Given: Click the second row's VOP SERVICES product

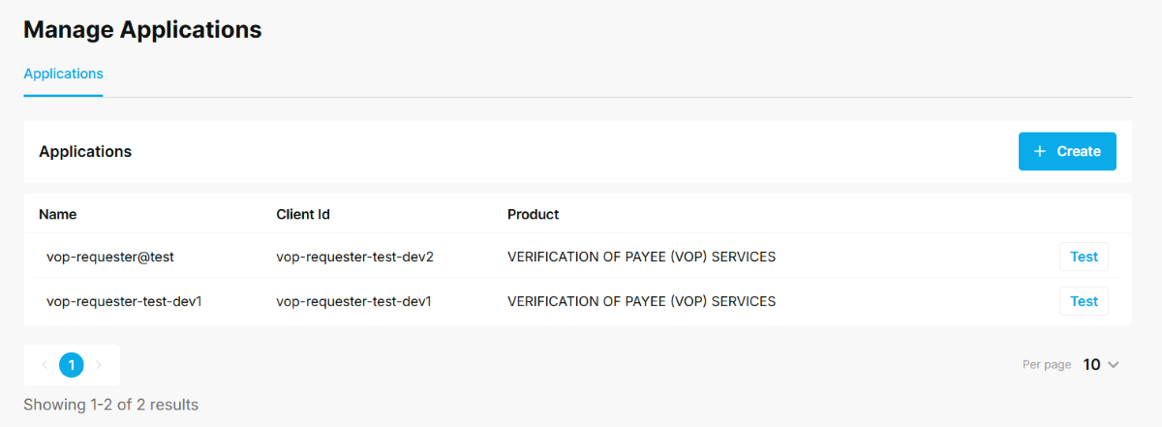Looking at the screenshot, I should [x=641, y=301].
